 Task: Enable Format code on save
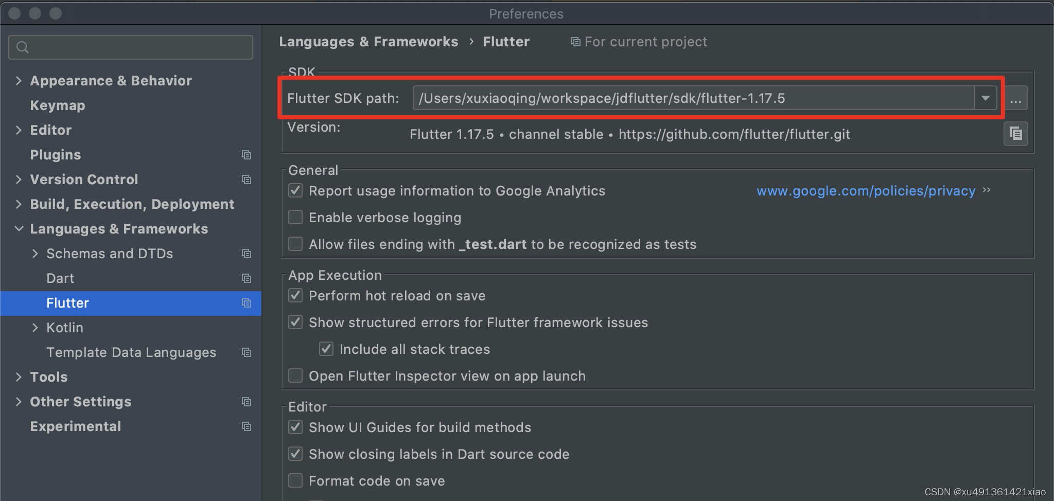coord(295,481)
